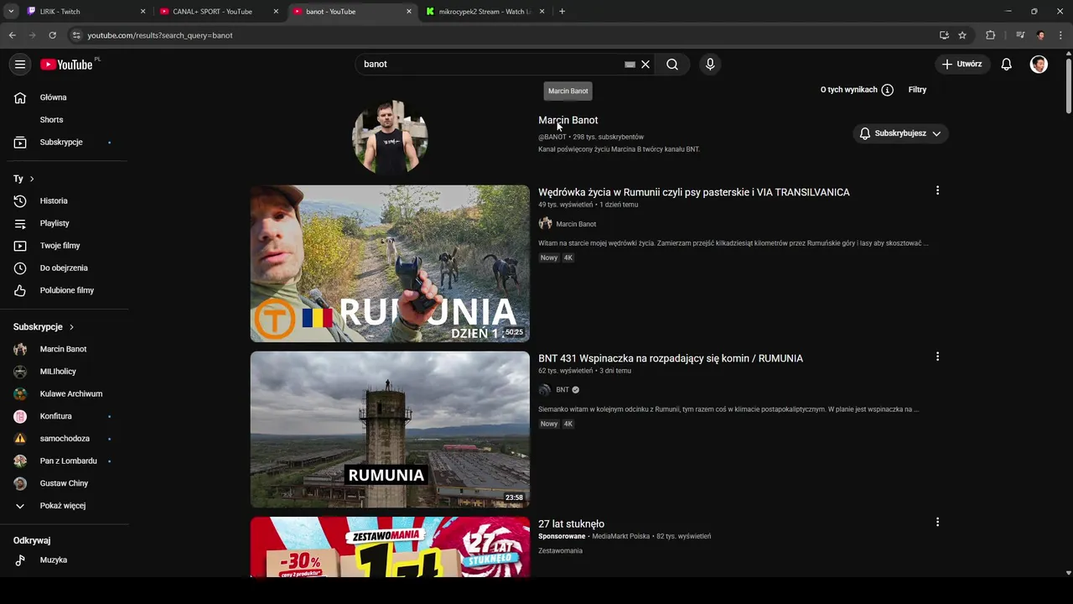Open O tych wynikach info
This screenshot has height=604, width=1073.
[x=857, y=90]
